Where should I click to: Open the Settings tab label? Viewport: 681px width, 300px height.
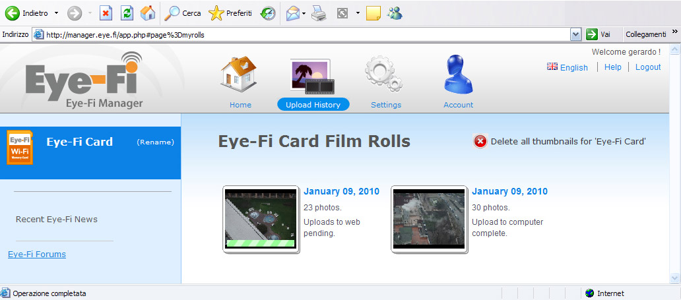(386, 105)
